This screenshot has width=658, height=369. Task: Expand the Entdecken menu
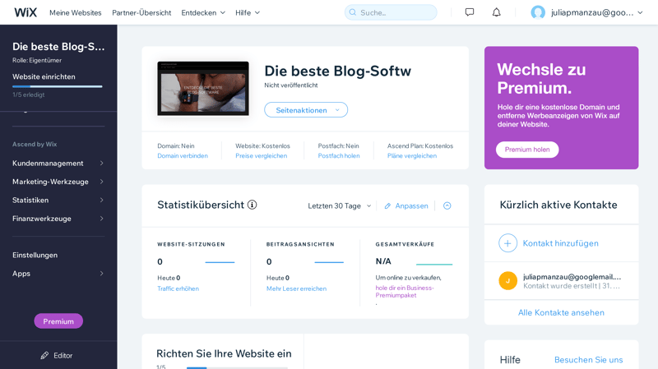pos(203,12)
